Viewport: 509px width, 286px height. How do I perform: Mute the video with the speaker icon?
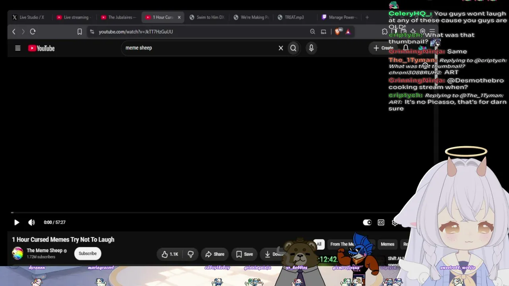tap(31, 222)
